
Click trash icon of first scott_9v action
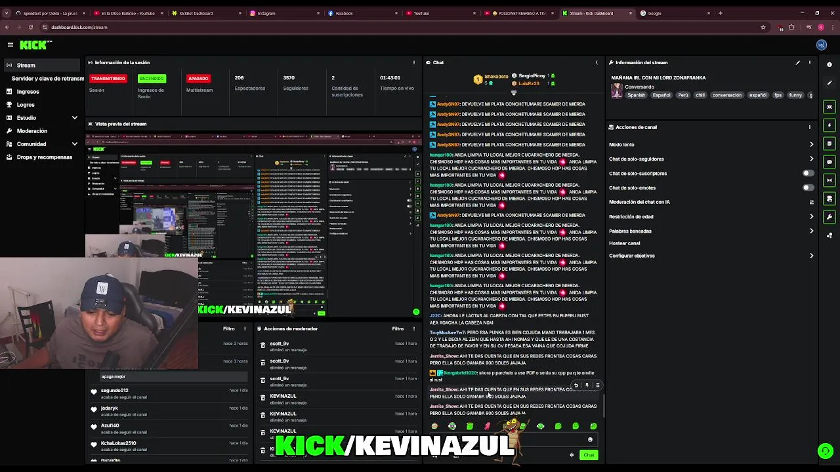262,345
